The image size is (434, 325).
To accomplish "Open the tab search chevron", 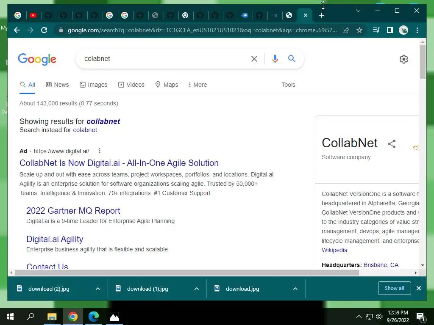I will pos(358,11).
